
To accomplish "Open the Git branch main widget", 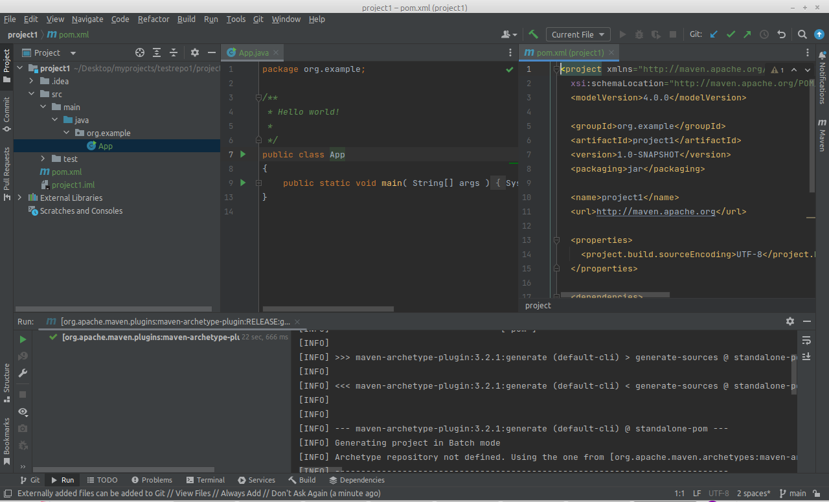I will click(792, 493).
